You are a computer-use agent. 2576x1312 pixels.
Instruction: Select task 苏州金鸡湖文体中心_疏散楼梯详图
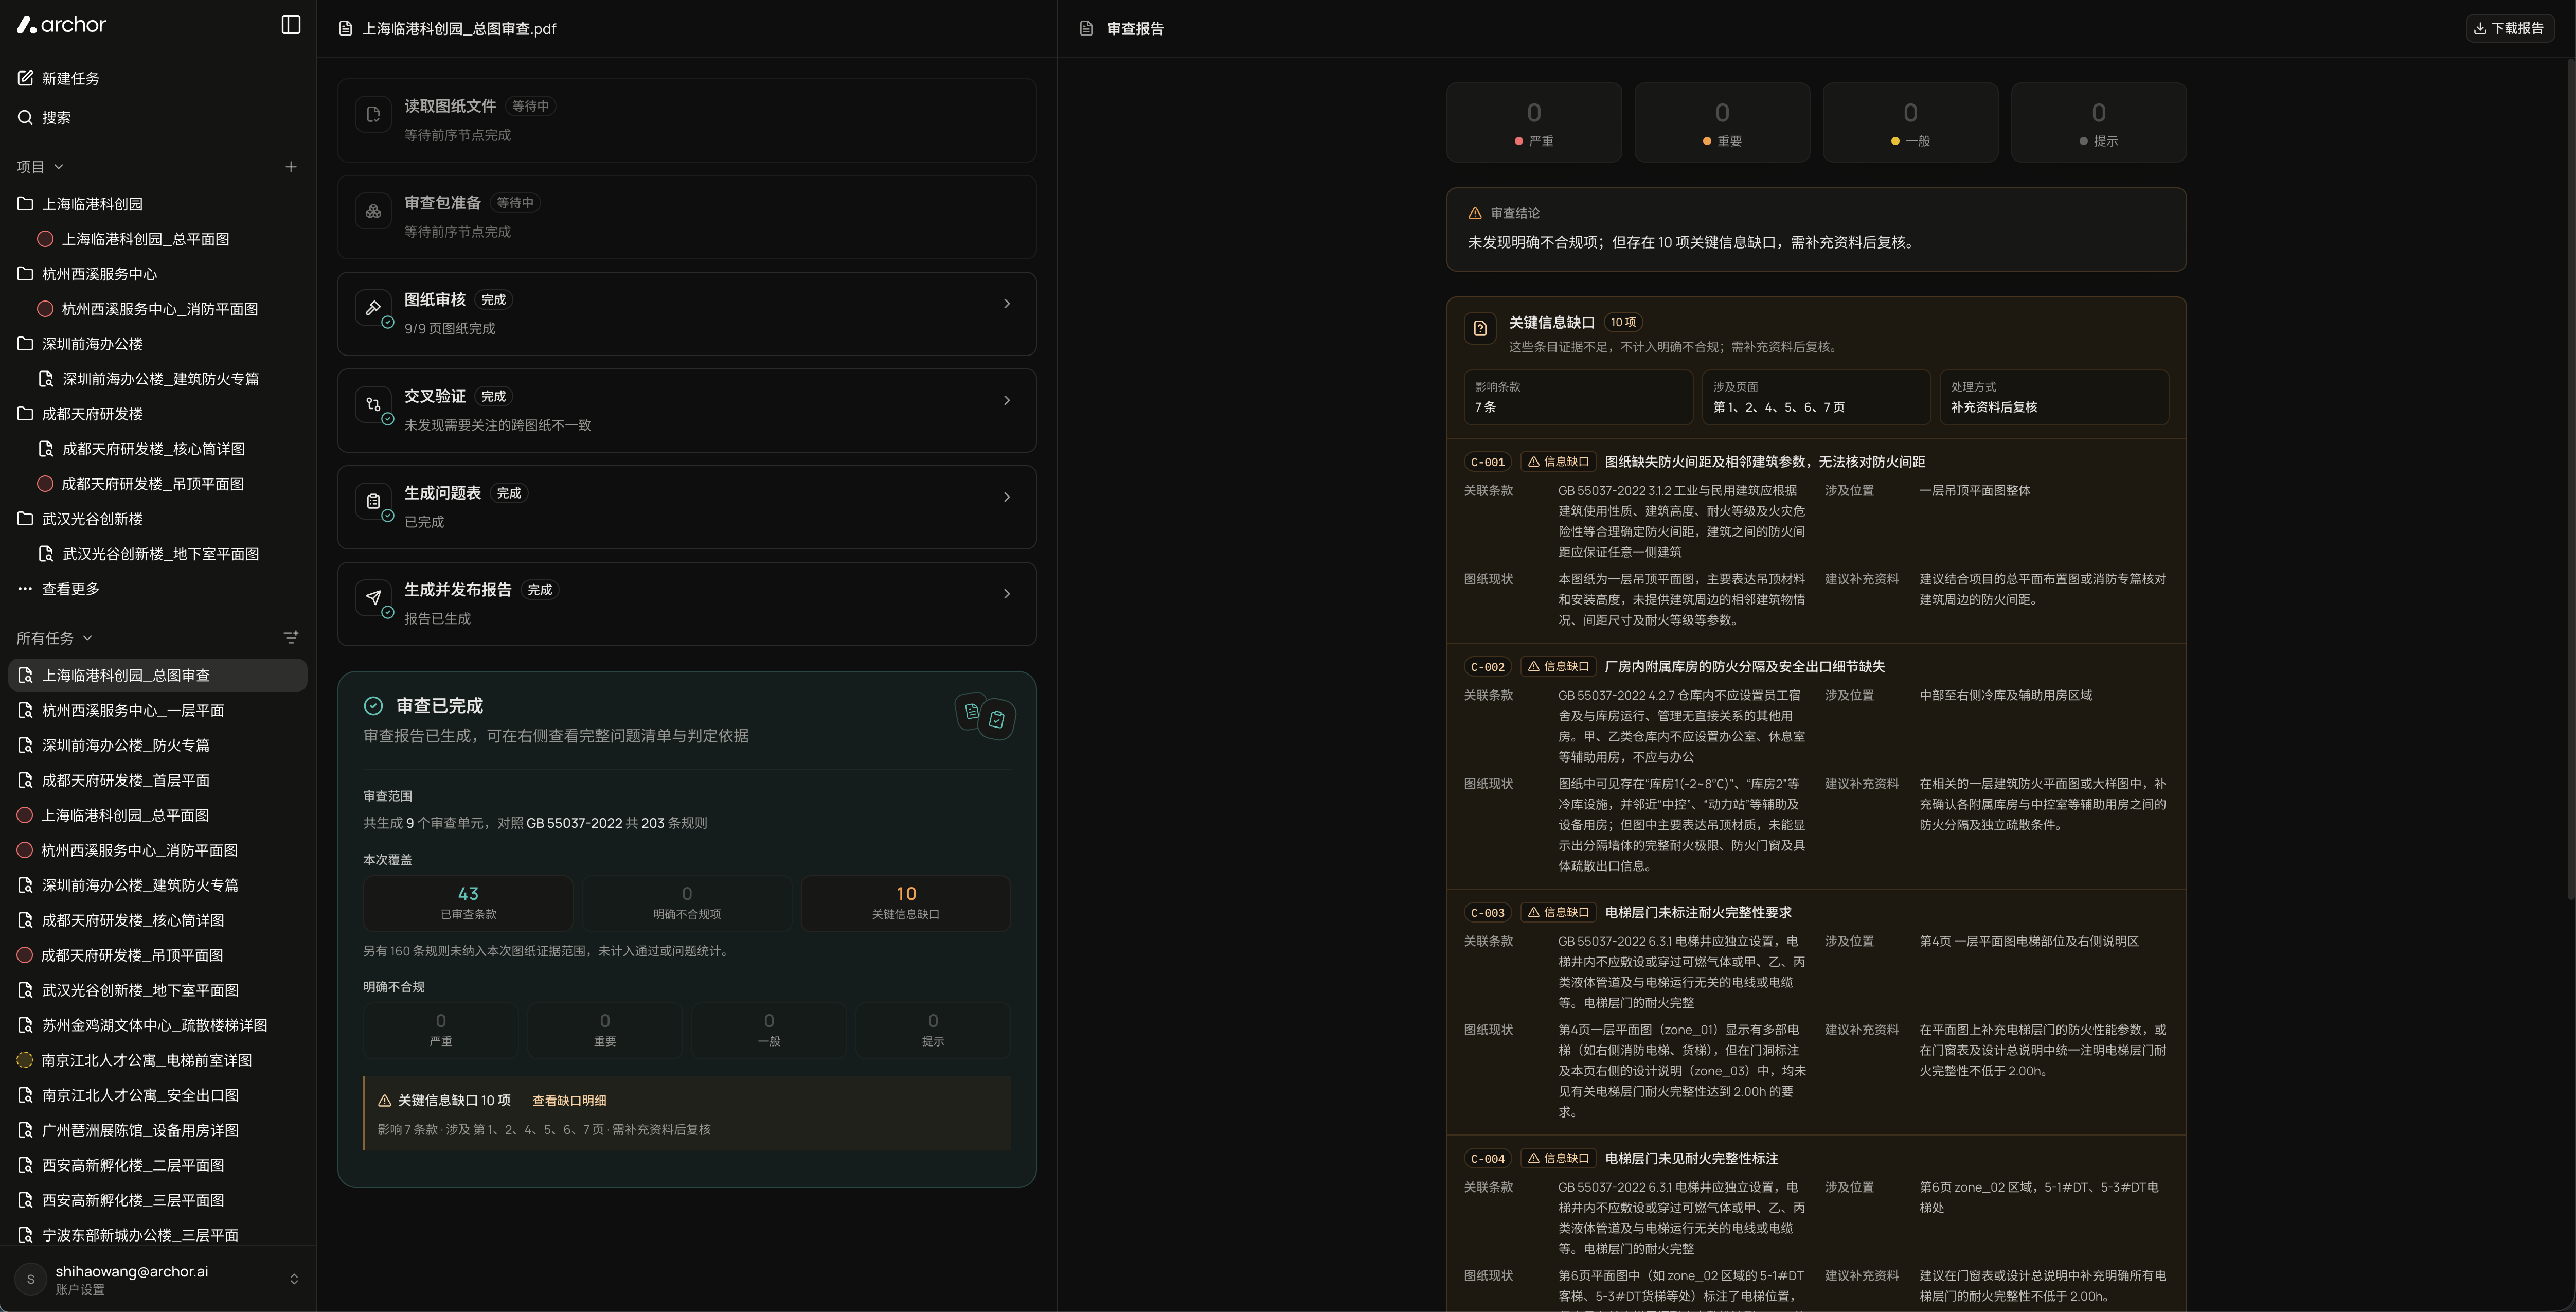158,1025
